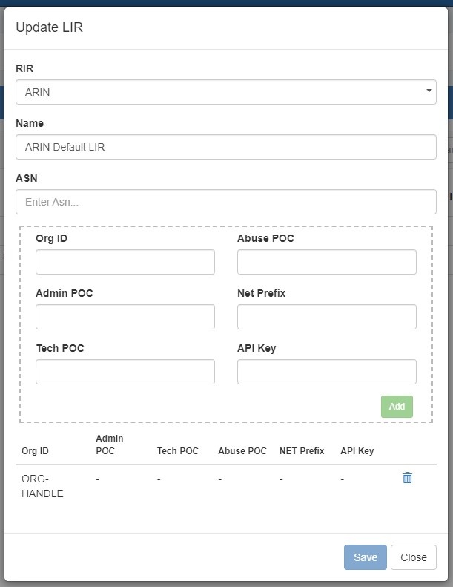This screenshot has height=587, width=453.
Task: Click inside the API Key text box
Action: [326, 372]
